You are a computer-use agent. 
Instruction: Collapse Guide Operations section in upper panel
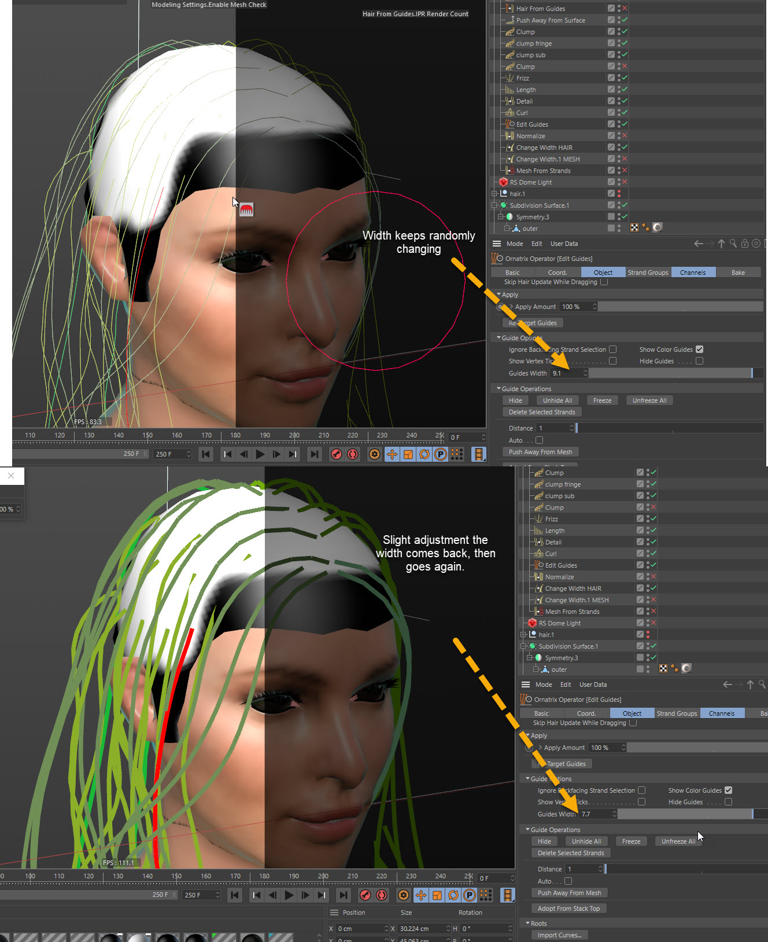click(499, 389)
